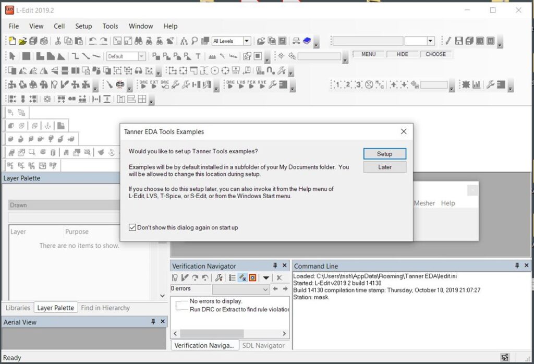The image size is (534, 364).
Task: Click the Redo arrow icon
Action: [104, 41]
